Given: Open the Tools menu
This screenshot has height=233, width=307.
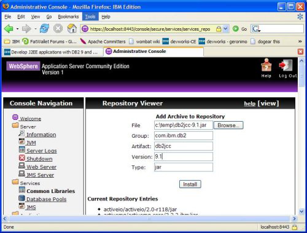Looking at the screenshot, I should (x=90, y=17).
